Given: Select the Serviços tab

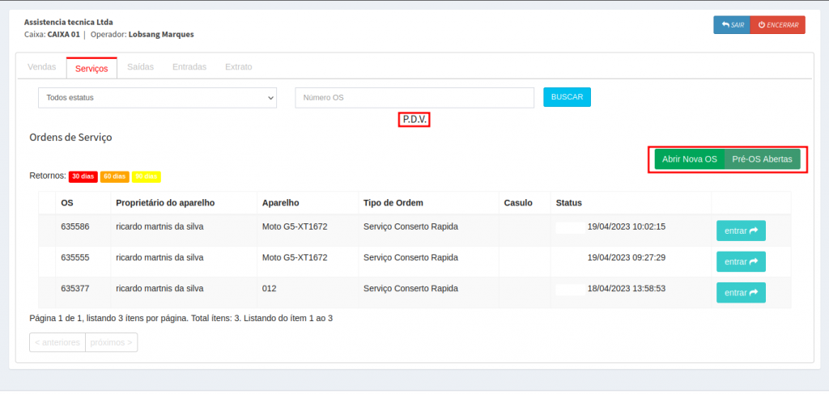Looking at the screenshot, I should (x=91, y=68).
